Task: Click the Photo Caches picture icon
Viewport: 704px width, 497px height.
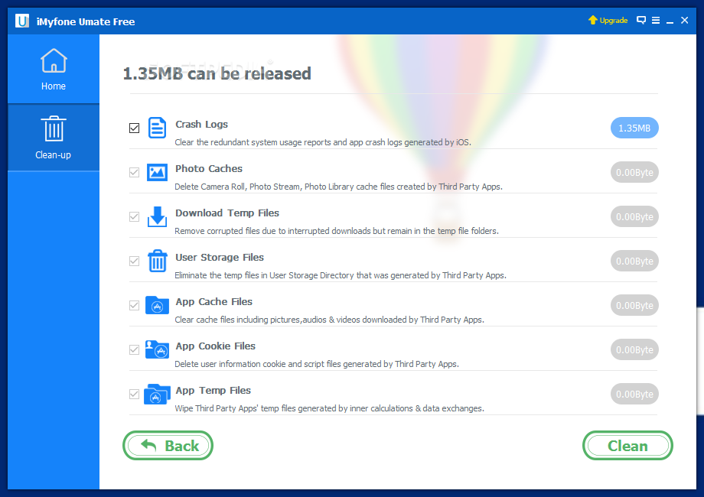Action: pos(157,172)
